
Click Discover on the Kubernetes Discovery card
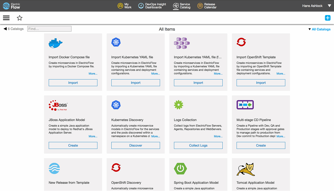tap(136, 145)
